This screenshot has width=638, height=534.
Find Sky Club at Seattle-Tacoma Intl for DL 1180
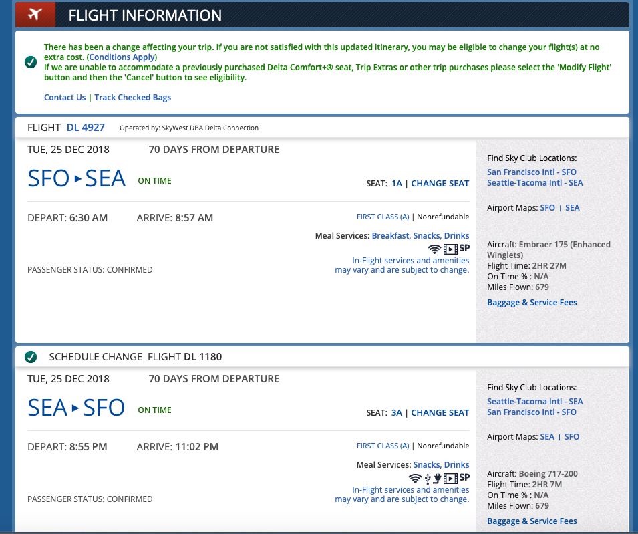pos(534,401)
